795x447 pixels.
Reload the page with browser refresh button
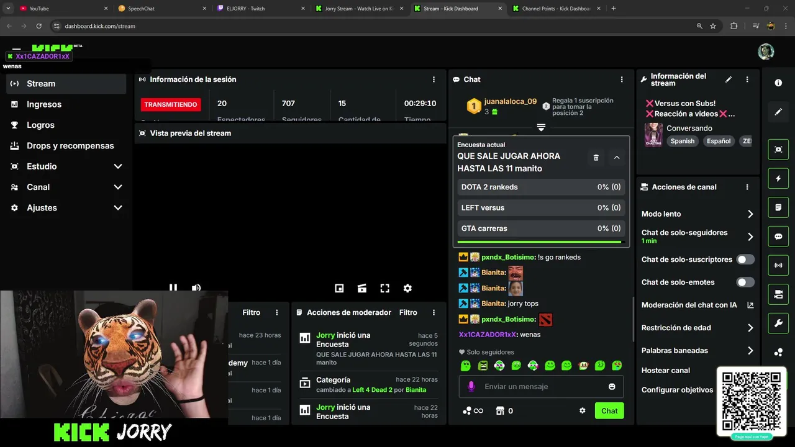39,26
